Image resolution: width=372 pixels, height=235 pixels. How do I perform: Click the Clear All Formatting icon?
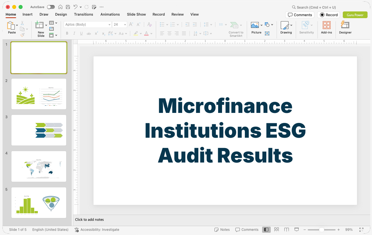coord(149,25)
